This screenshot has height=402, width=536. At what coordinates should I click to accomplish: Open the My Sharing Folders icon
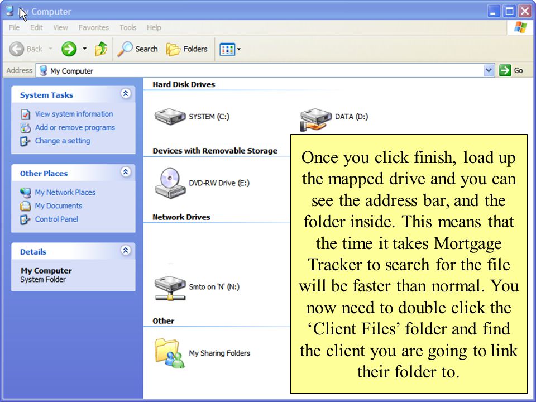pos(170,353)
